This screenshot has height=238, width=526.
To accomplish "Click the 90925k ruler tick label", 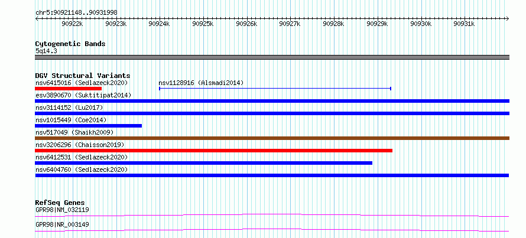I will (x=203, y=24).
